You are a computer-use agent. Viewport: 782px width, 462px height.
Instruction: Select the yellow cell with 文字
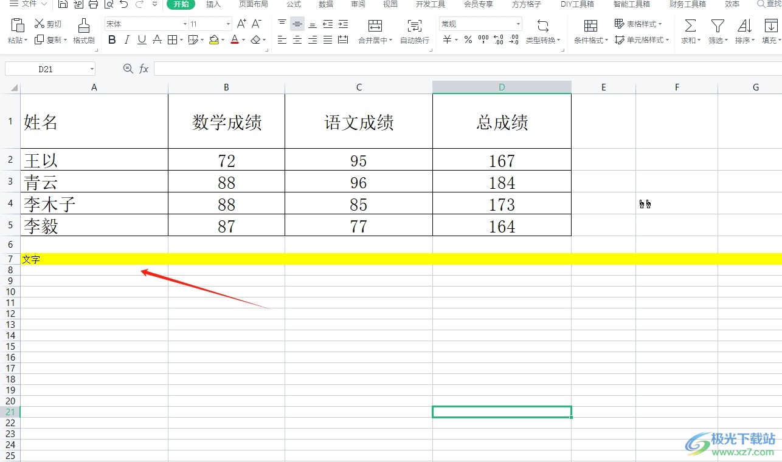coord(94,259)
